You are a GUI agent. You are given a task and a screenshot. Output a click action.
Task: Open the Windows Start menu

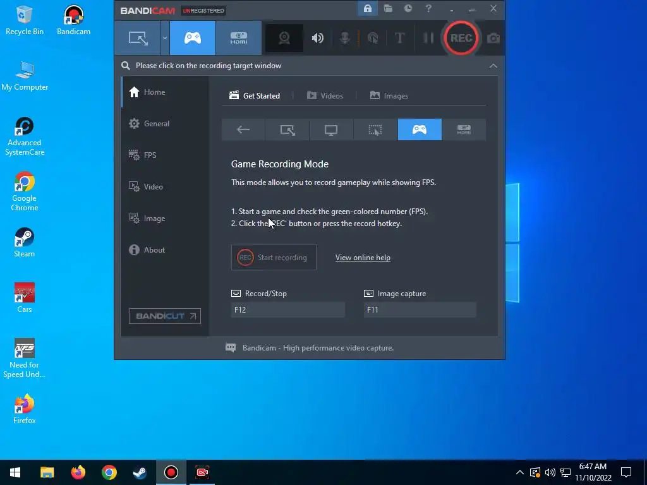pos(15,472)
